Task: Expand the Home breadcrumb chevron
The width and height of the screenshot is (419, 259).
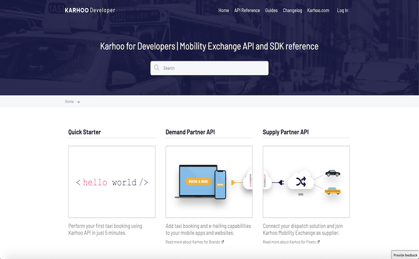Action: click(78, 102)
